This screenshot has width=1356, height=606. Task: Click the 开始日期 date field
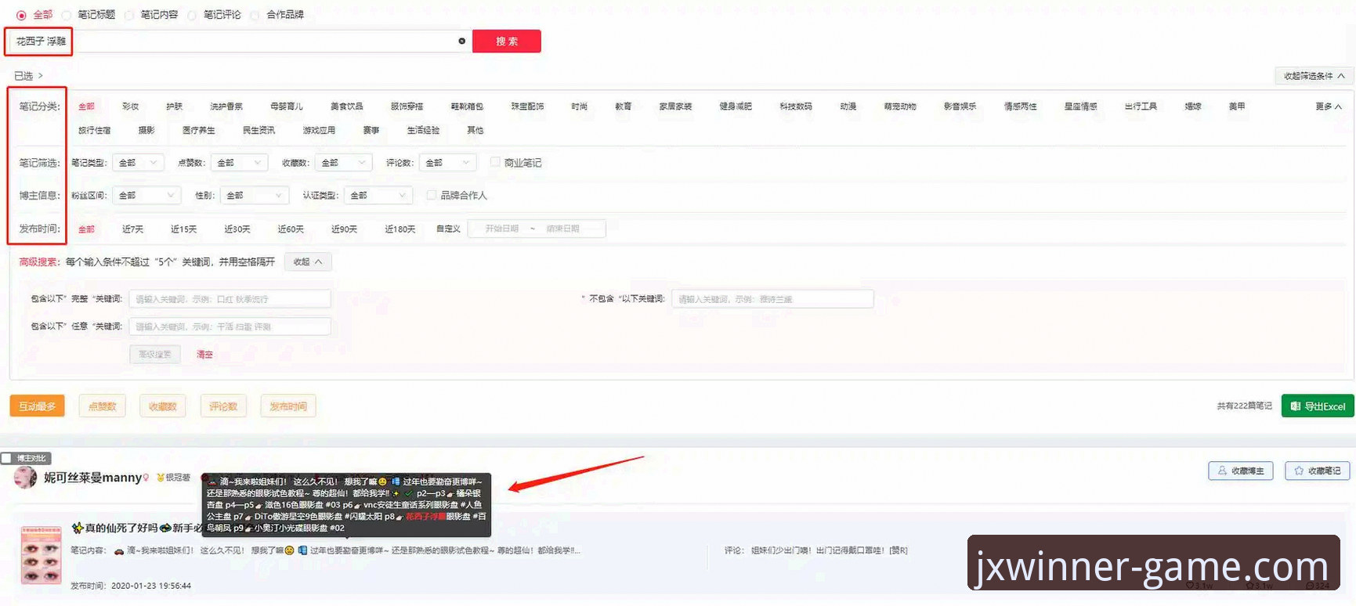pos(501,229)
